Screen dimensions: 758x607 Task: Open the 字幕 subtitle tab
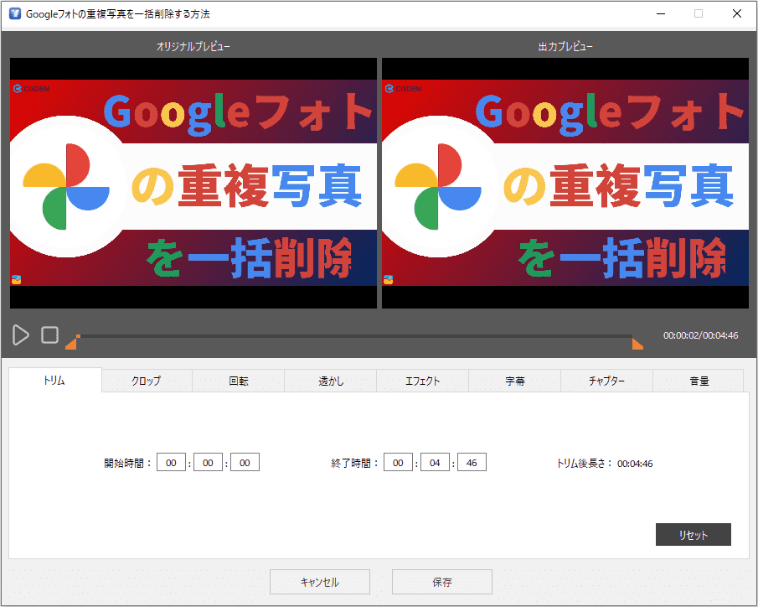[515, 381]
